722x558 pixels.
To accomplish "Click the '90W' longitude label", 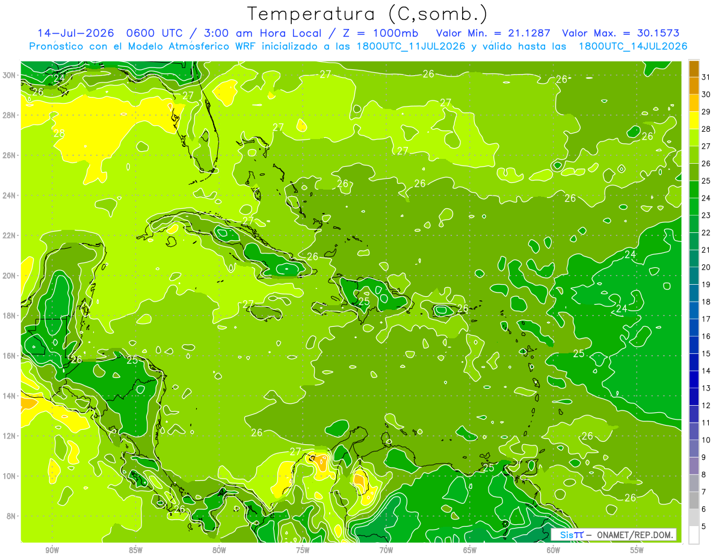I will tap(52, 550).
